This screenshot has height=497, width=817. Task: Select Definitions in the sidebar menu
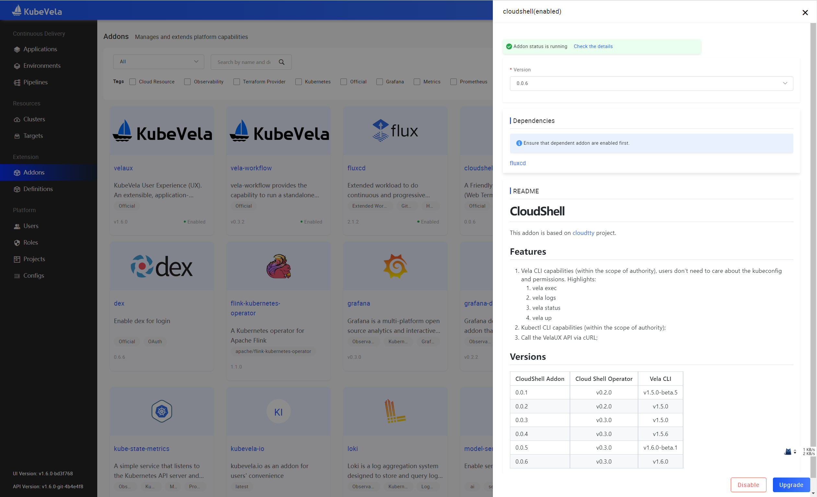pyautogui.click(x=17, y=189)
